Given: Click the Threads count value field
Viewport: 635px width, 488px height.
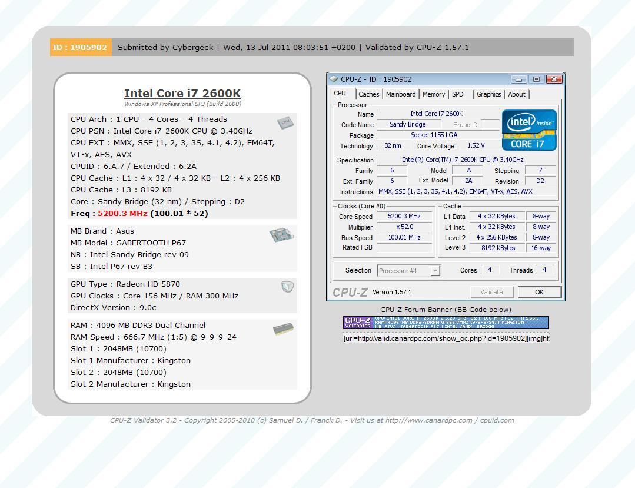Looking at the screenshot, I should (545, 270).
